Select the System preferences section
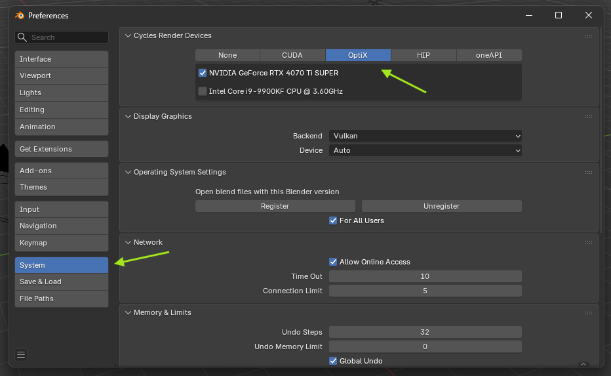The image size is (611, 376). pos(62,265)
